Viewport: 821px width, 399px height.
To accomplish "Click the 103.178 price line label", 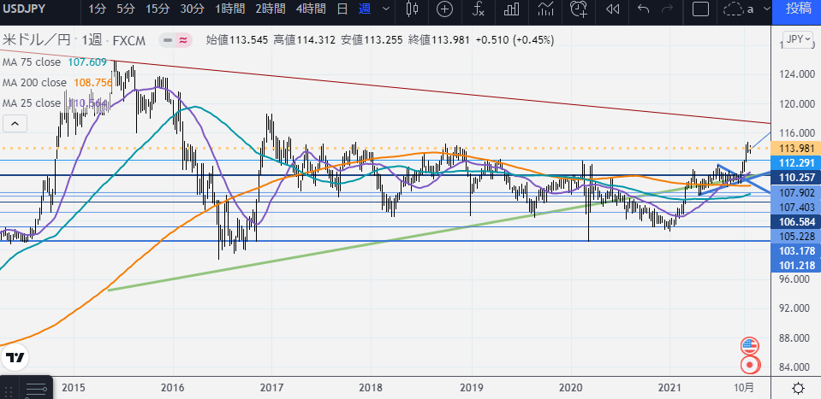I will click(796, 251).
